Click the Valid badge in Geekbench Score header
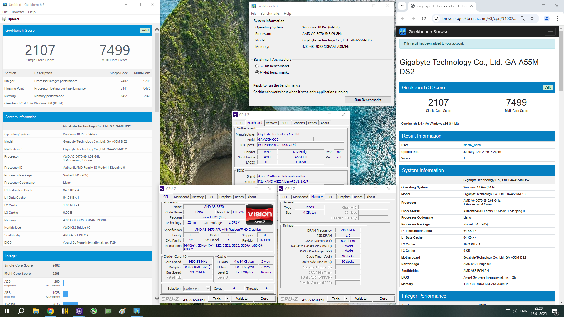 (145, 30)
